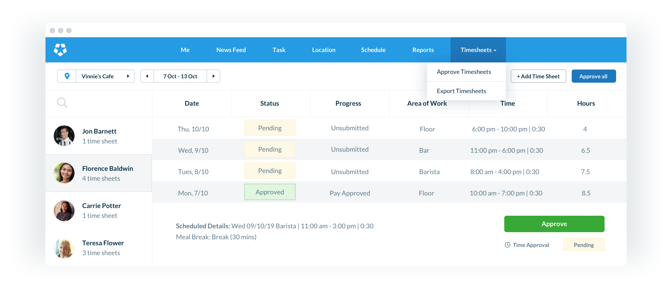Click Jon Barnett's profile picture

(x=64, y=136)
